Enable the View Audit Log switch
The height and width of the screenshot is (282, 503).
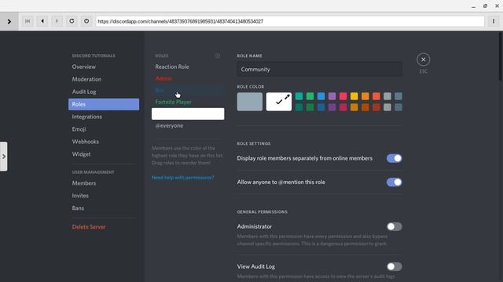[394, 266]
